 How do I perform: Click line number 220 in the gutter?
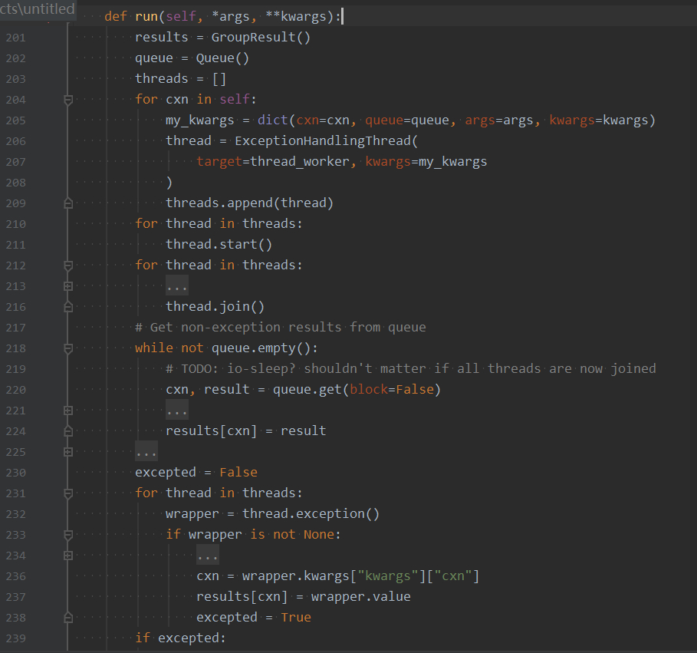pos(15,390)
